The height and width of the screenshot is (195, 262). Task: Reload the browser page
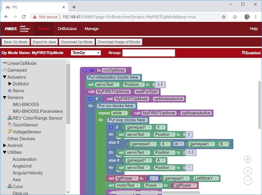pyautogui.click(x=24, y=17)
